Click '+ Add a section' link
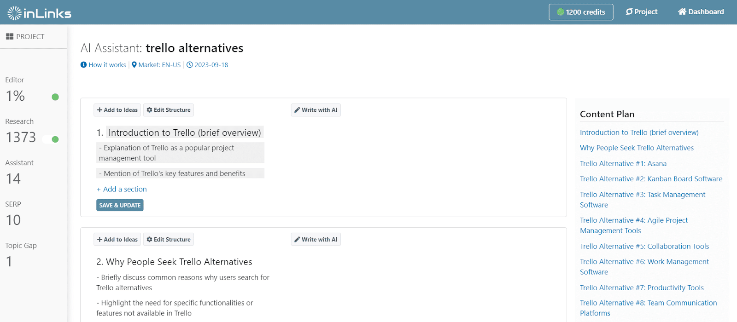 (x=122, y=189)
